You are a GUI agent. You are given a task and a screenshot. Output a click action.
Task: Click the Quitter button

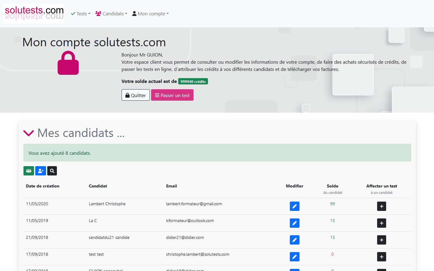click(x=135, y=95)
